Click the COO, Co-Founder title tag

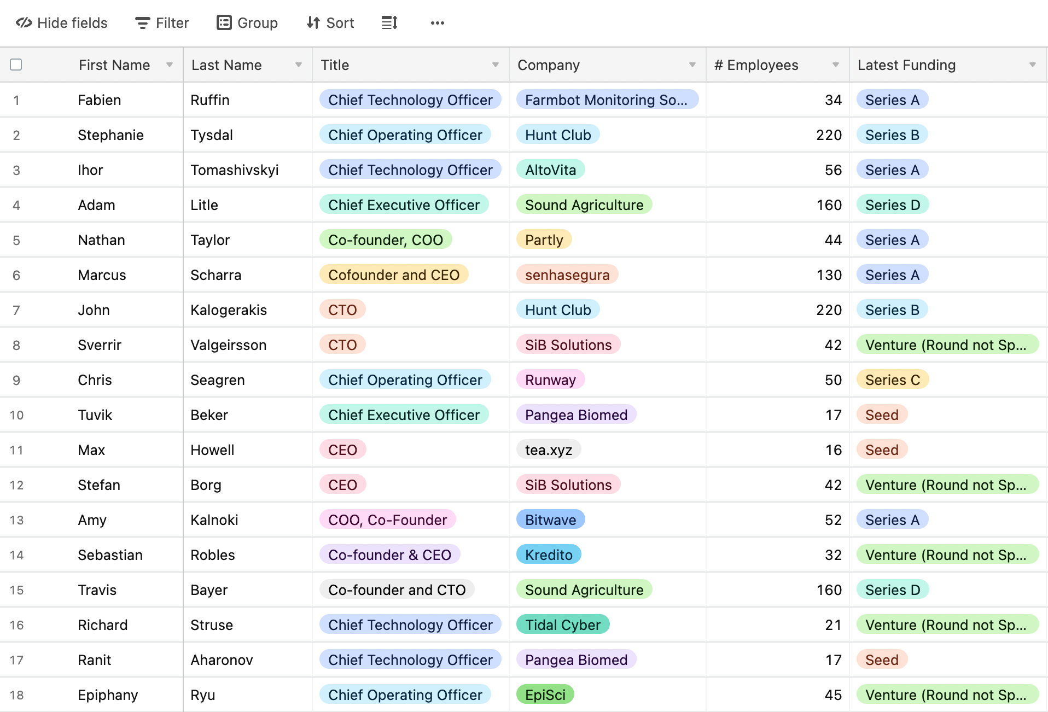click(x=387, y=520)
